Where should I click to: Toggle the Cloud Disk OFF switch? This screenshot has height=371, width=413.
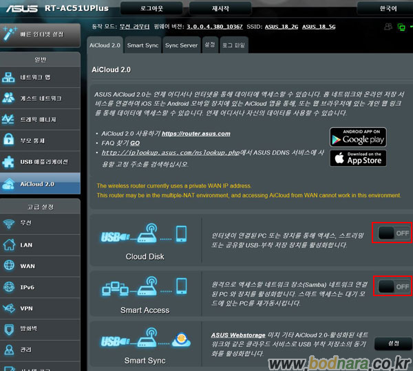[x=394, y=233]
